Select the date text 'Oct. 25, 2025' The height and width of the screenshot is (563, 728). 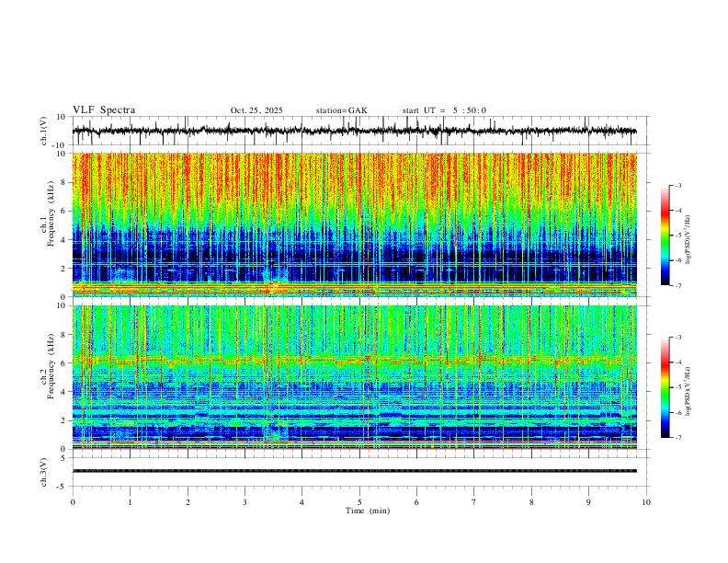pos(256,110)
